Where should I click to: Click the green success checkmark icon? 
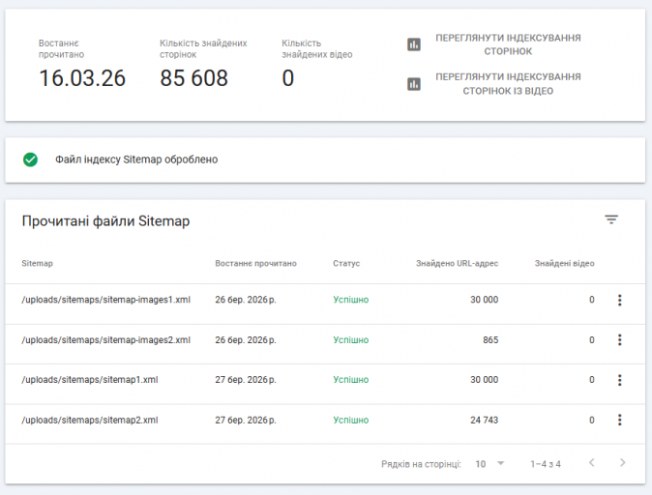(x=31, y=160)
